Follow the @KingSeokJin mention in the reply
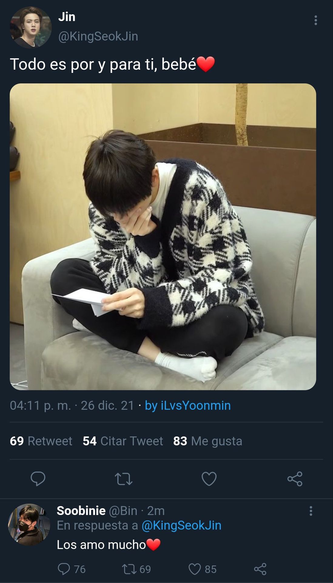Image resolution: width=333 pixels, height=583 pixels. [181, 525]
